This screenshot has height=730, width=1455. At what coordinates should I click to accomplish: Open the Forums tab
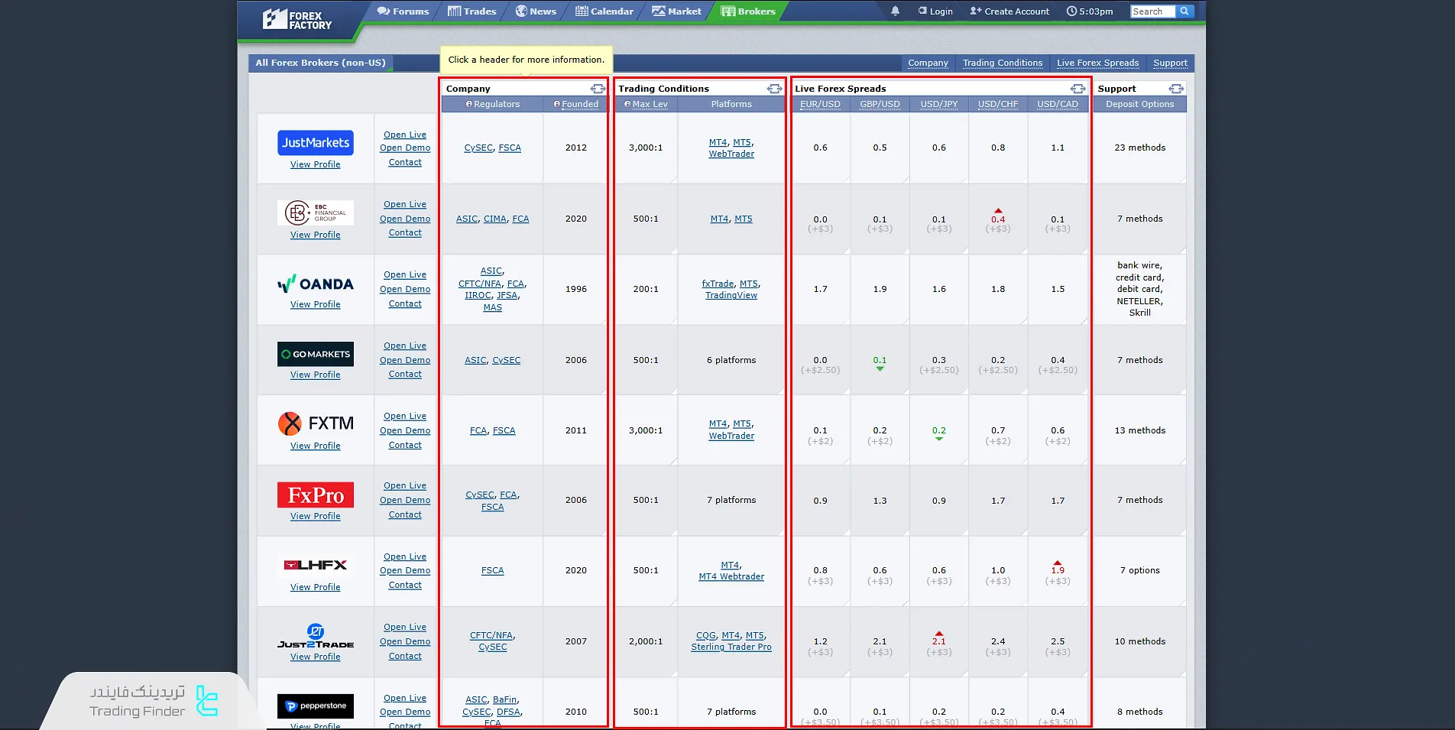pyautogui.click(x=403, y=11)
